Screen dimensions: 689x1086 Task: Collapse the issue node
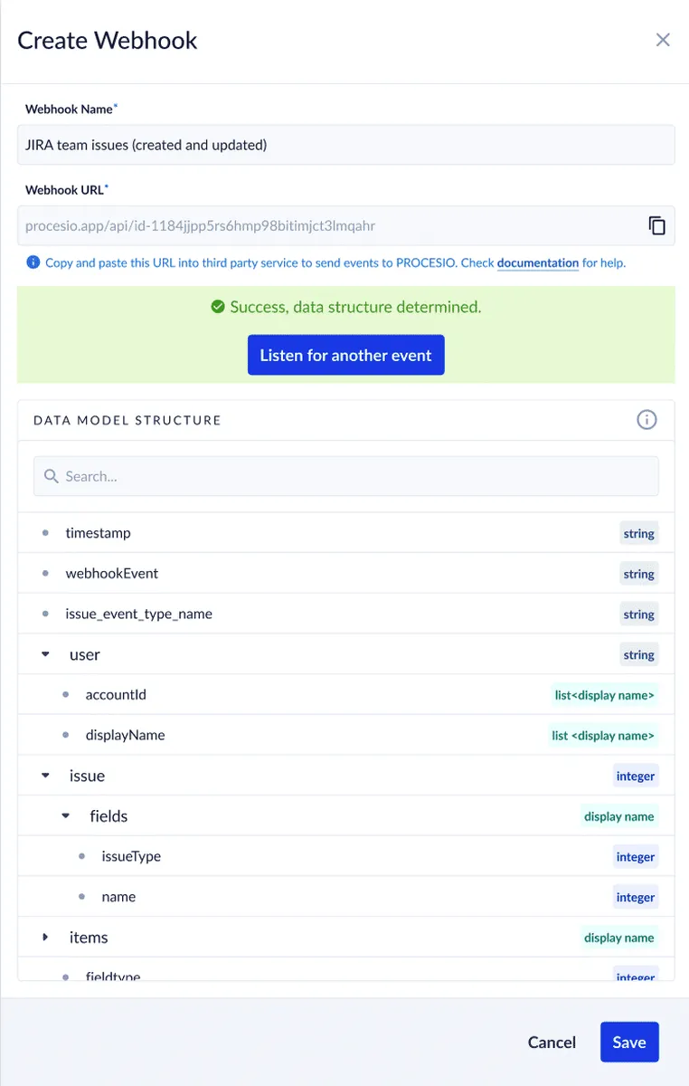[45, 776]
